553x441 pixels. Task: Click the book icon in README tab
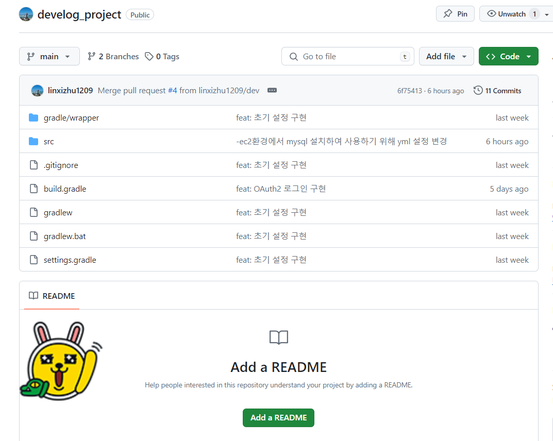(33, 295)
